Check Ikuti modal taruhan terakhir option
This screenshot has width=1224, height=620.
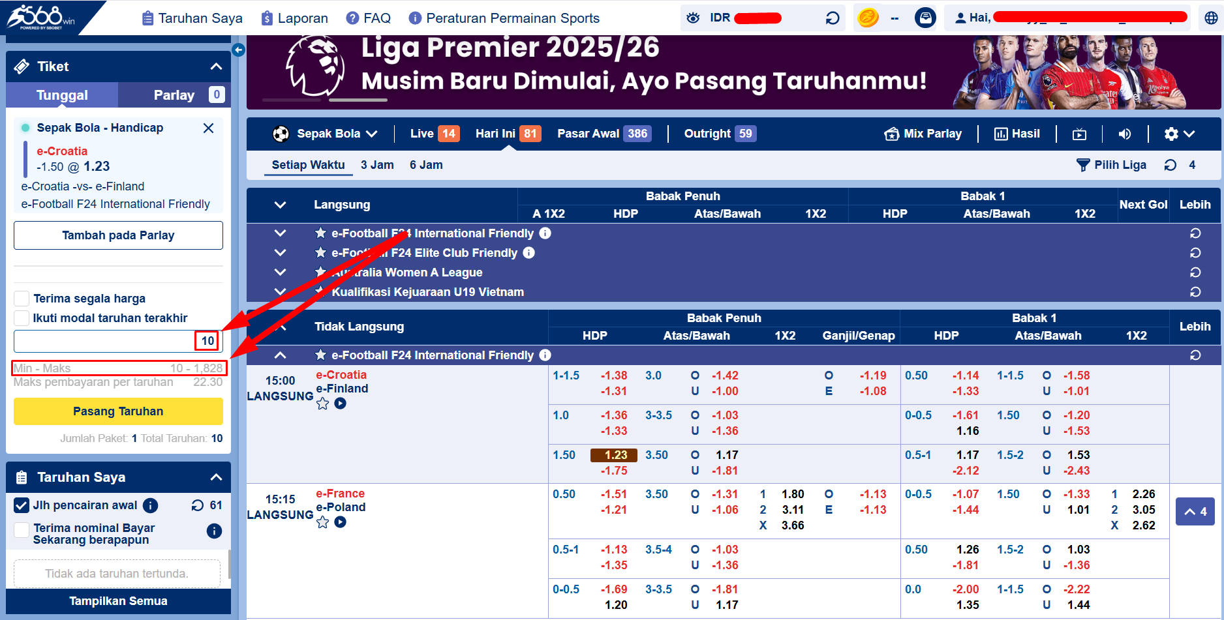click(x=22, y=318)
